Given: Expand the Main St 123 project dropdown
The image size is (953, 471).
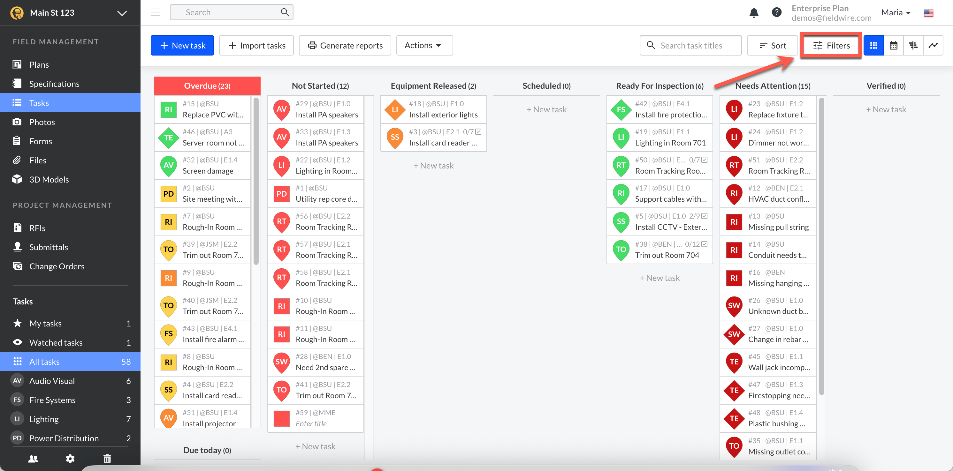Looking at the screenshot, I should click(x=122, y=13).
